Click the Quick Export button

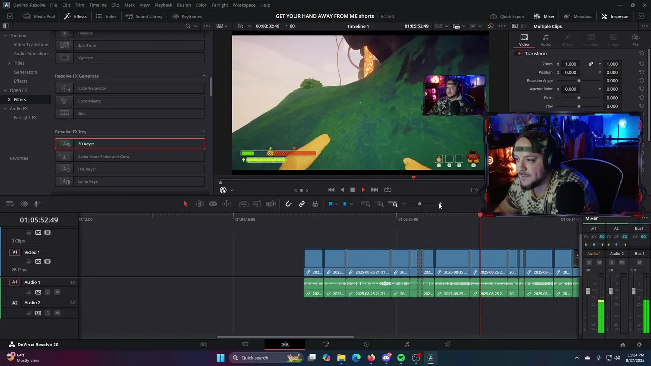click(508, 16)
